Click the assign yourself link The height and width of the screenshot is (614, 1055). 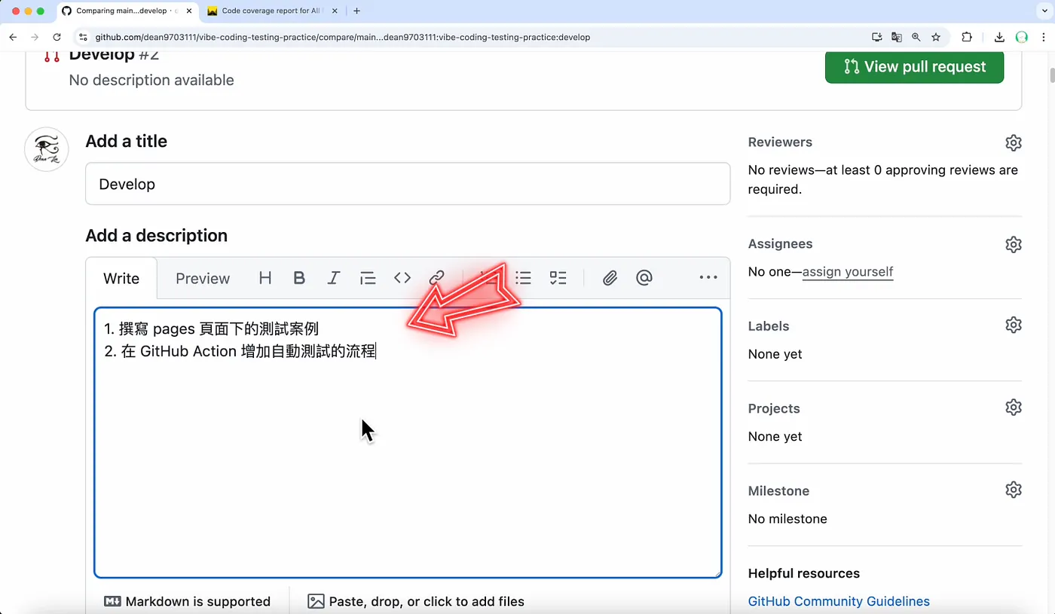pos(848,272)
